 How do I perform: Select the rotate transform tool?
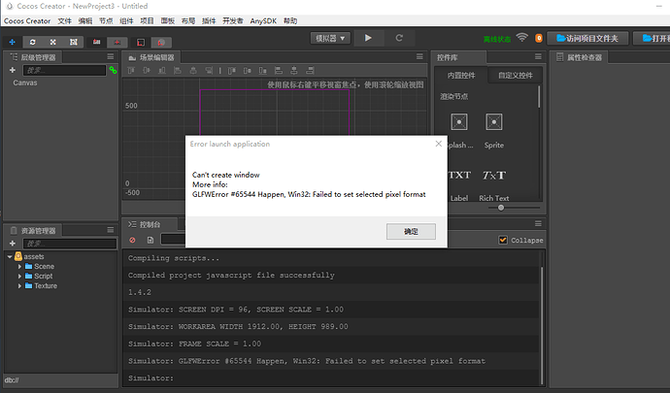pos(32,42)
